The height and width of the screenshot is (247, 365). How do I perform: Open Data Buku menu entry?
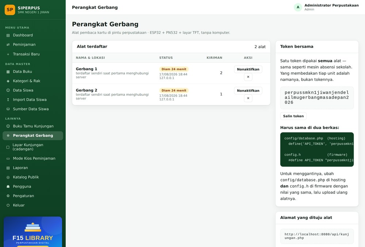(x=33, y=71)
